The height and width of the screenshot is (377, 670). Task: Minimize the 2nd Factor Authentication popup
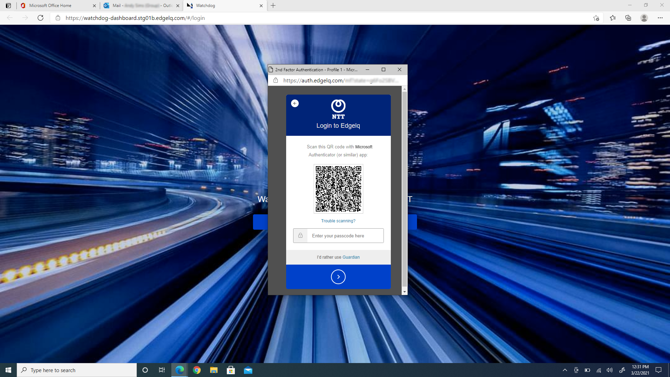367,69
